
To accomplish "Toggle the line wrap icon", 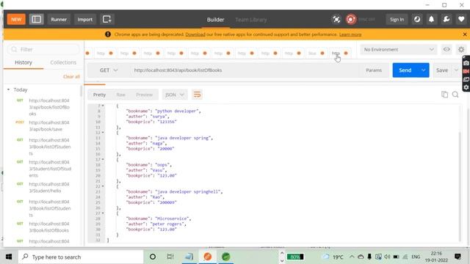I will pos(197,95).
